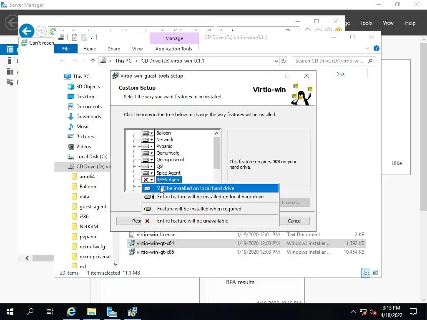Click the Internet Explorer blue back button
The image size is (427, 320).
27,31
